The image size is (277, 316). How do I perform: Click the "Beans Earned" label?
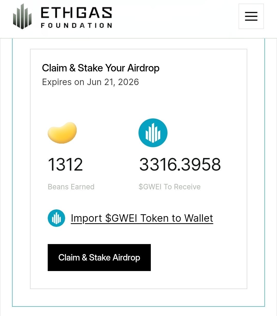click(71, 187)
